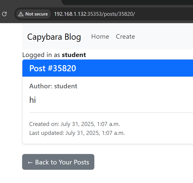
Task: Go to the Home nav item
Action: [100, 37]
